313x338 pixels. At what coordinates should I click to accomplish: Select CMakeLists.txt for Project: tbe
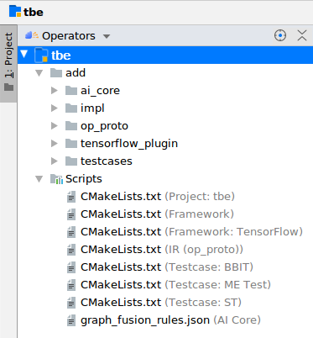point(158,197)
